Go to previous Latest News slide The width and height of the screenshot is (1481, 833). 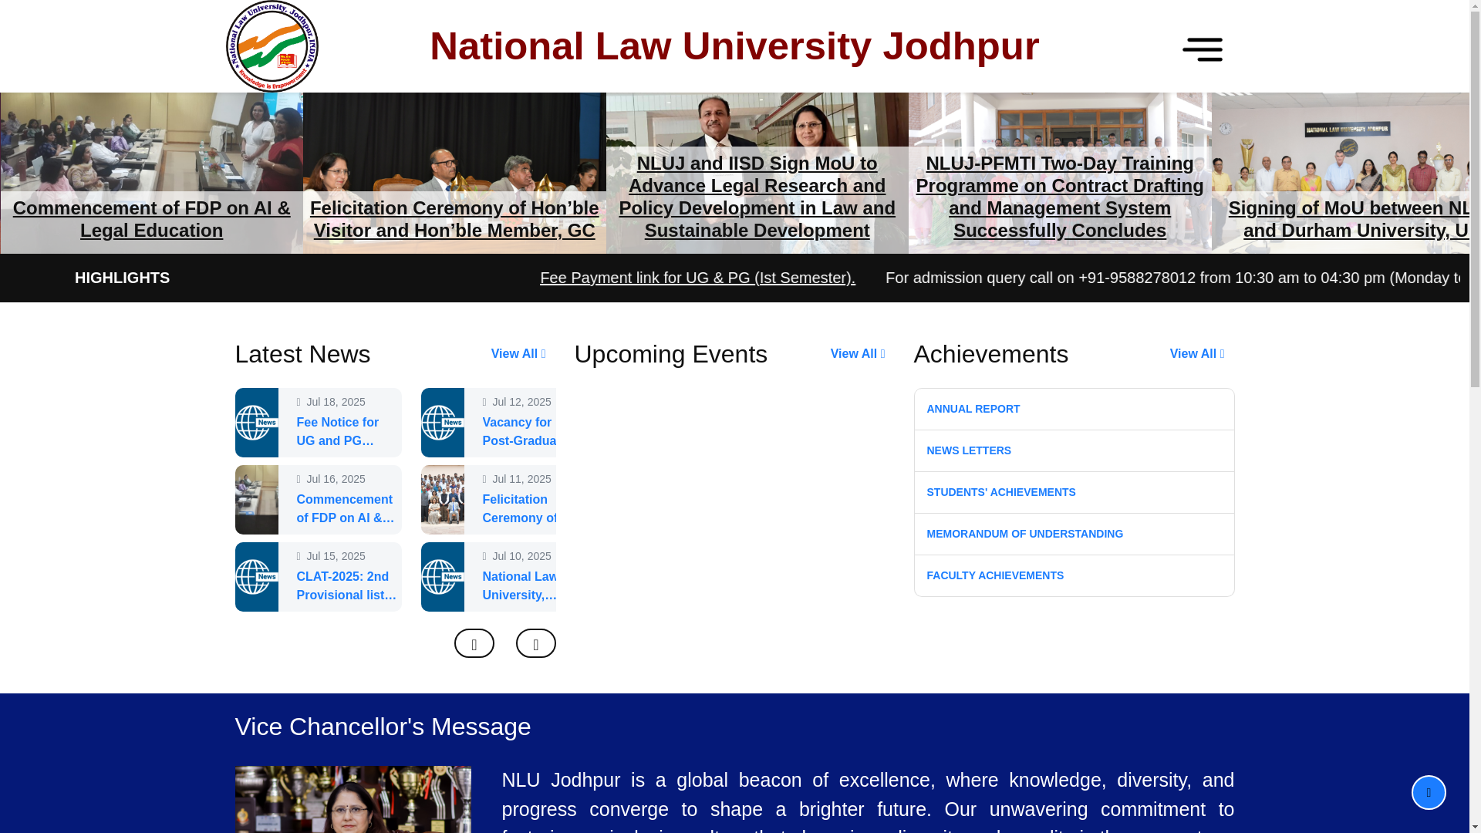pos(474,643)
